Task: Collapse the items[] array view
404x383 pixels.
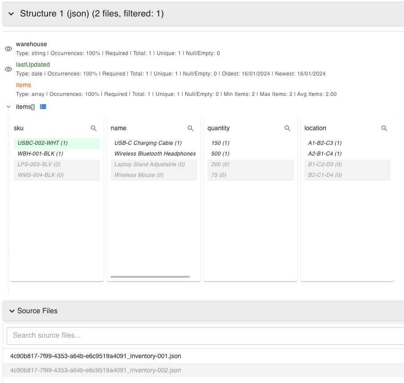Action: (8, 107)
